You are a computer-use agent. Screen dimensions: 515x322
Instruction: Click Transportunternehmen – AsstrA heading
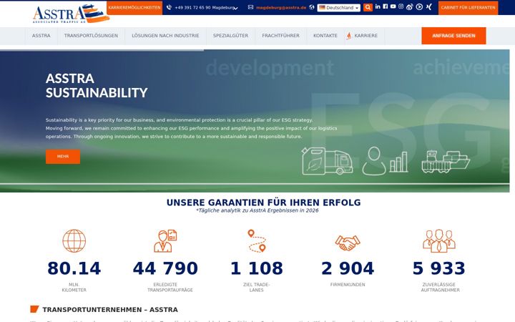[x=110, y=310]
